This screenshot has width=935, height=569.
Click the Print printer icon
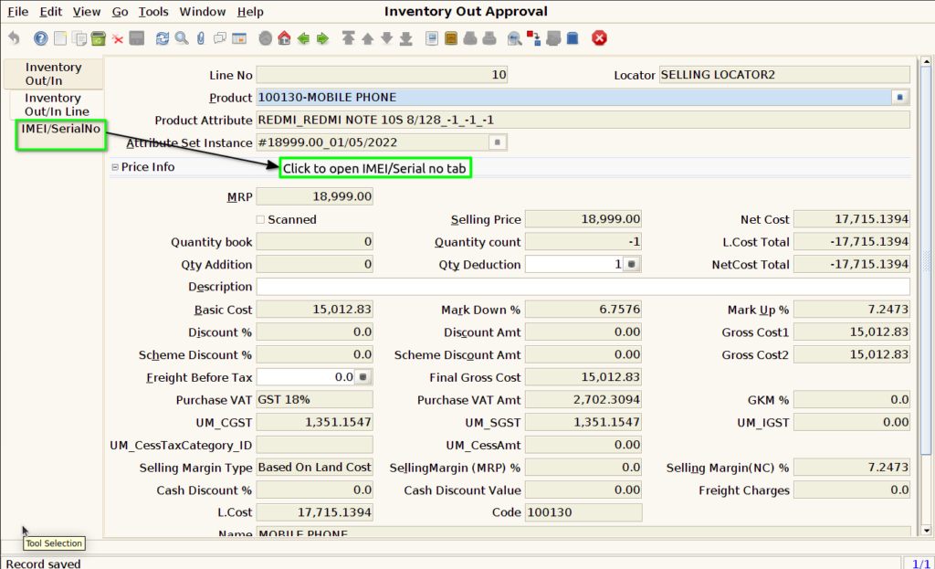(x=489, y=38)
